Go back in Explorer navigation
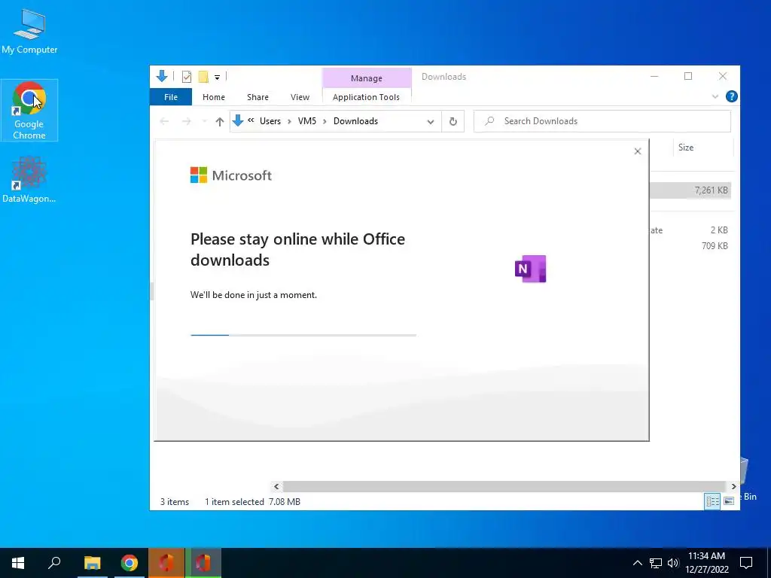 [x=164, y=121]
